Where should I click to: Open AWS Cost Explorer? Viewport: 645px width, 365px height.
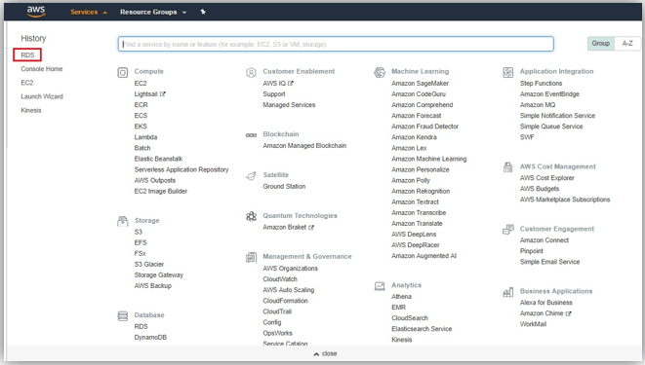click(x=547, y=178)
